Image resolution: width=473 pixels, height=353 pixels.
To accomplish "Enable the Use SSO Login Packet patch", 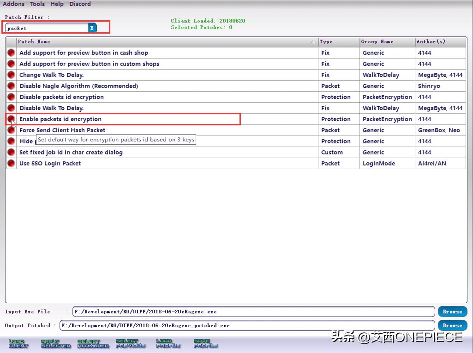I will point(11,164).
